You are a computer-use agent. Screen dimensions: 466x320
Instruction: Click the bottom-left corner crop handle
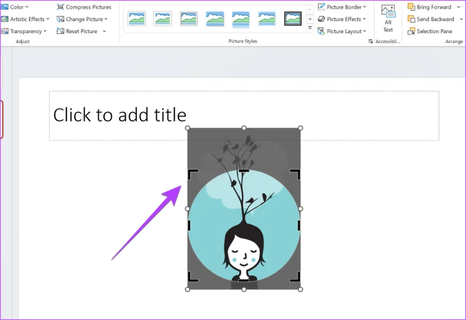[193, 277]
